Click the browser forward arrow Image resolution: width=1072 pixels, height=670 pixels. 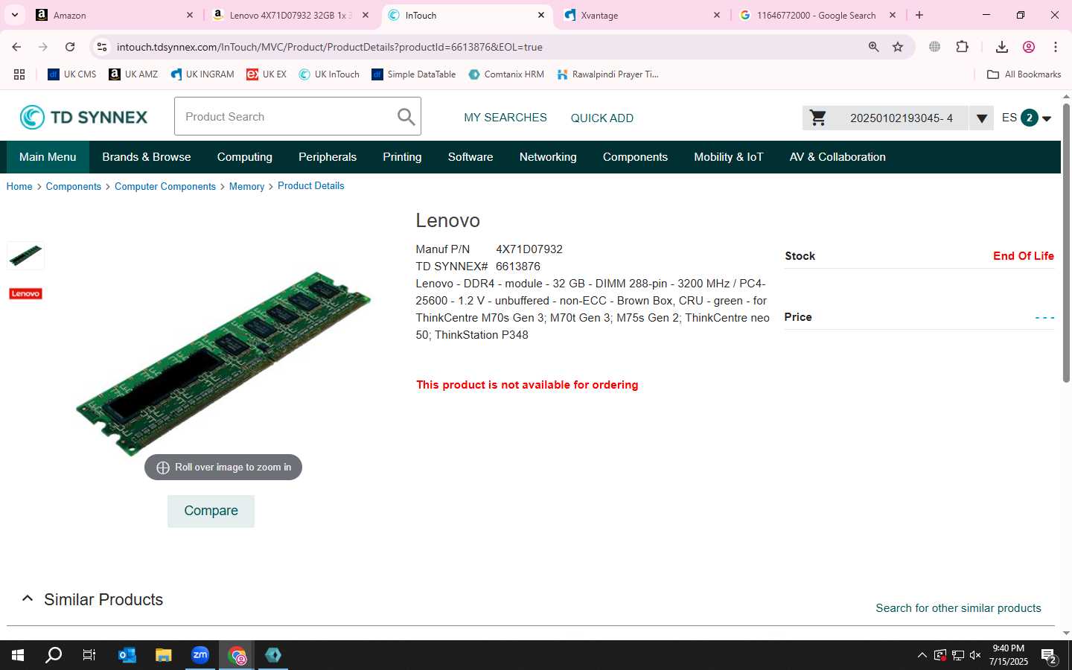[x=43, y=47]
